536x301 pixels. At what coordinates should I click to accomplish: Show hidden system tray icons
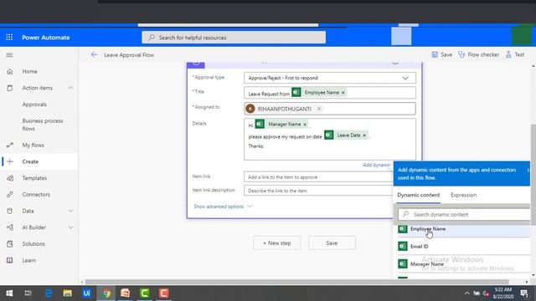click(x=467, y=293)
